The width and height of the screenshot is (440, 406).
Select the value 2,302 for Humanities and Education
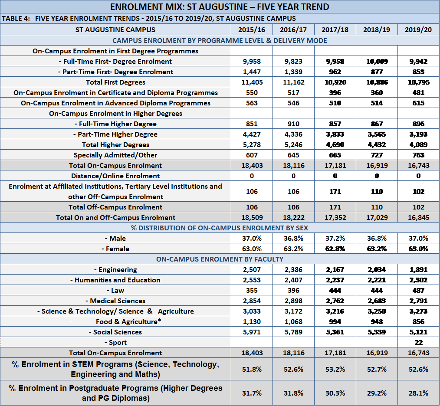click(x=418, y=280)
